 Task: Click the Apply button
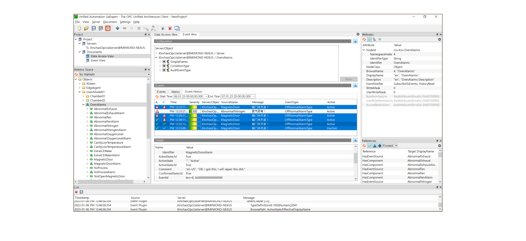[x=349, y=79]
